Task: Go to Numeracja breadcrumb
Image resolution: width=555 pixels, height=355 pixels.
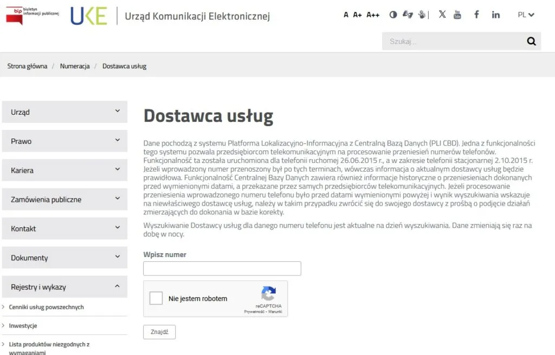Action: coord(75,66)
